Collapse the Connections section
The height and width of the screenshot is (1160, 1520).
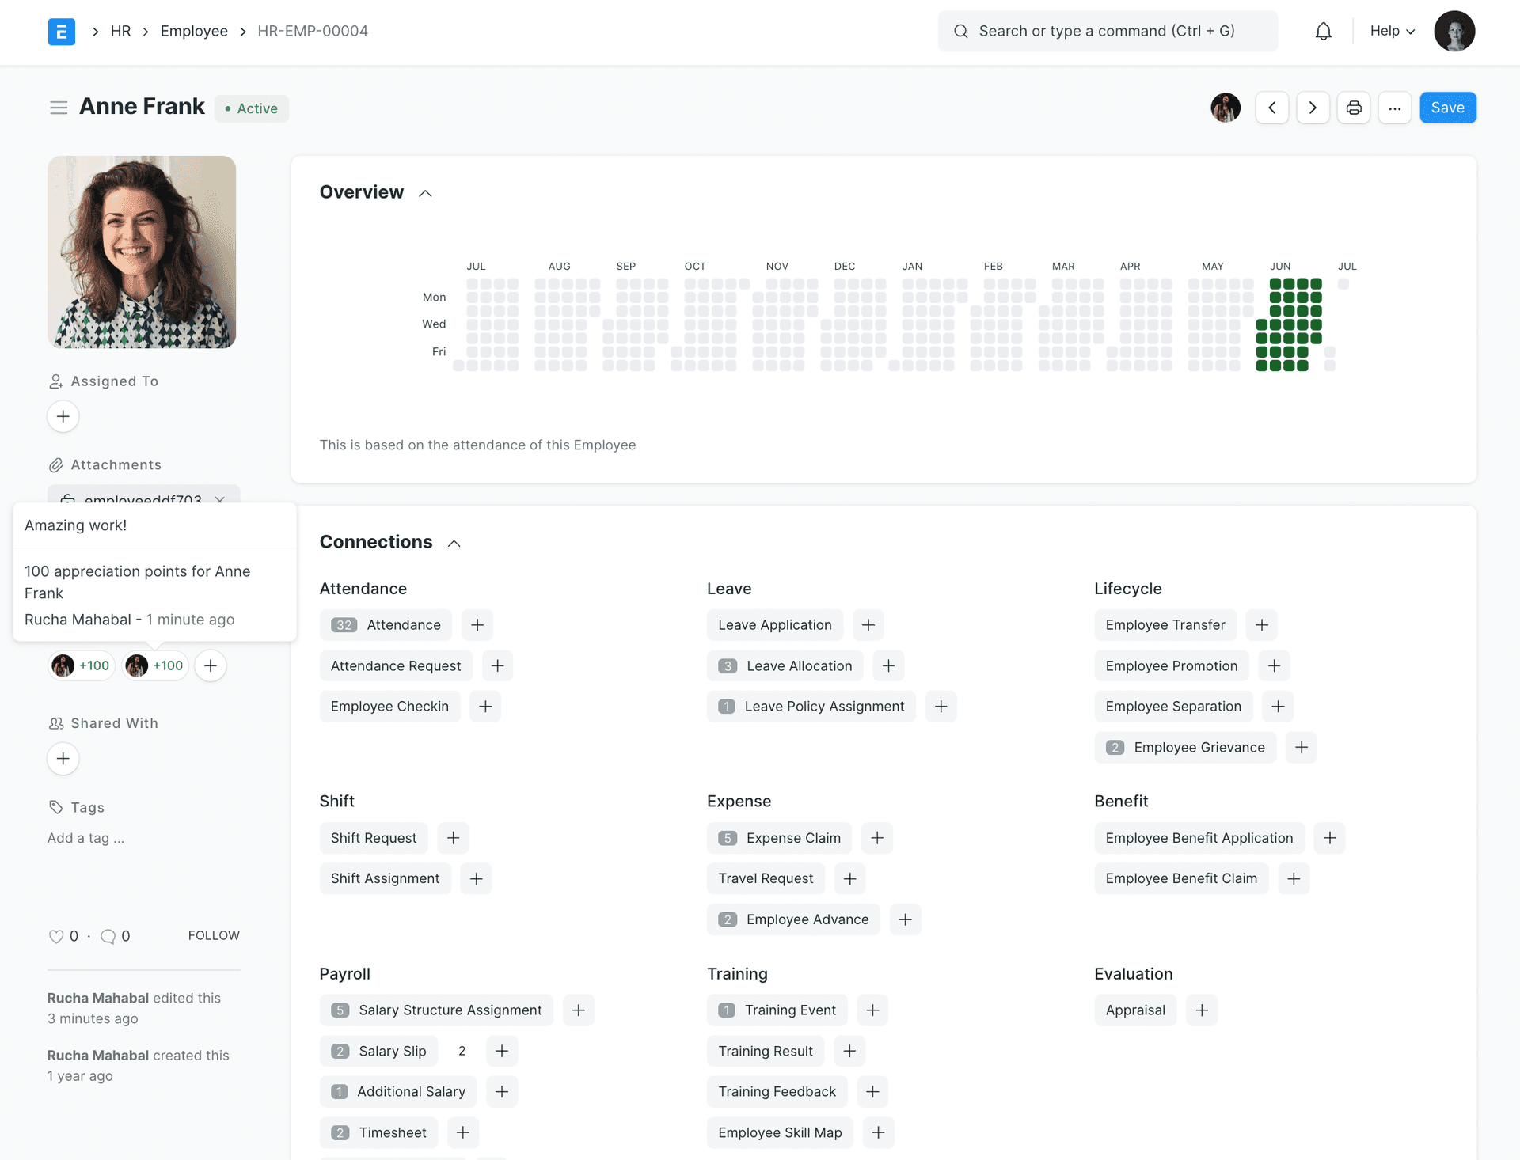tap(454, 543)
